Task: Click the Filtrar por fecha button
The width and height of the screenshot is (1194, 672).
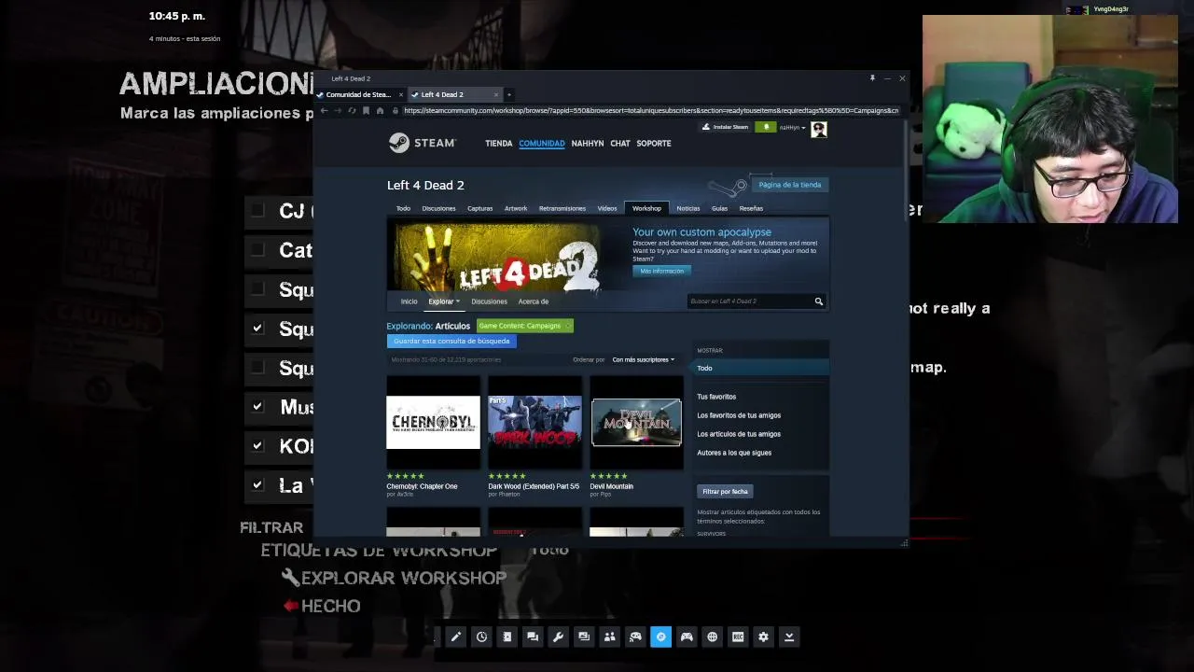Action: tap(725, 491)
